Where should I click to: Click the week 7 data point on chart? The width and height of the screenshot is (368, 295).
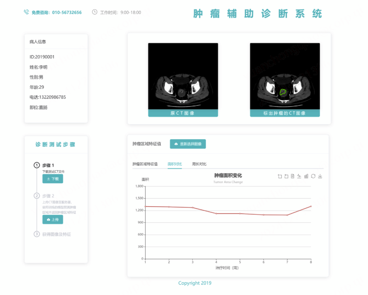tap(287, 215)
